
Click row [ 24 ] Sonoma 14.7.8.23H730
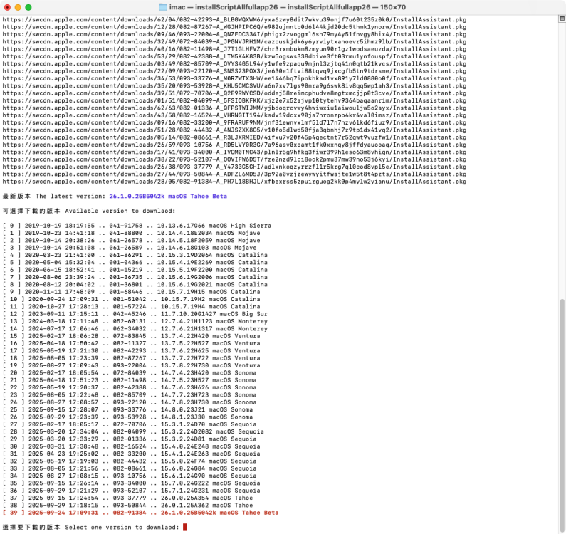pos(130,402)
